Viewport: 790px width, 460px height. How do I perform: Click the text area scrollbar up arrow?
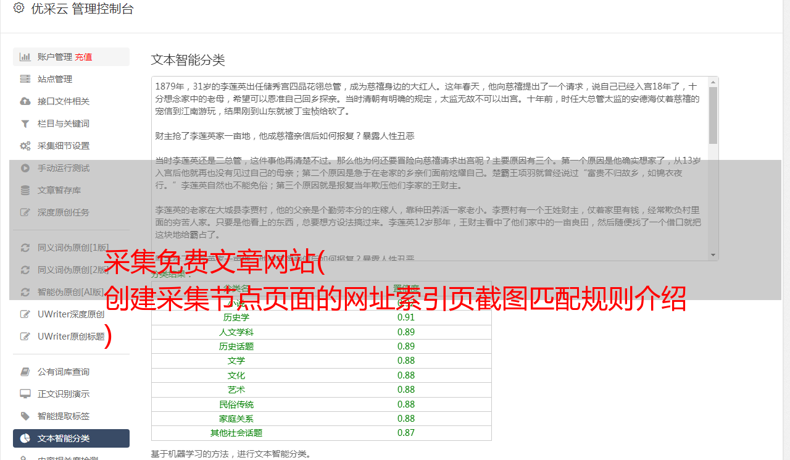coord(713,82)
